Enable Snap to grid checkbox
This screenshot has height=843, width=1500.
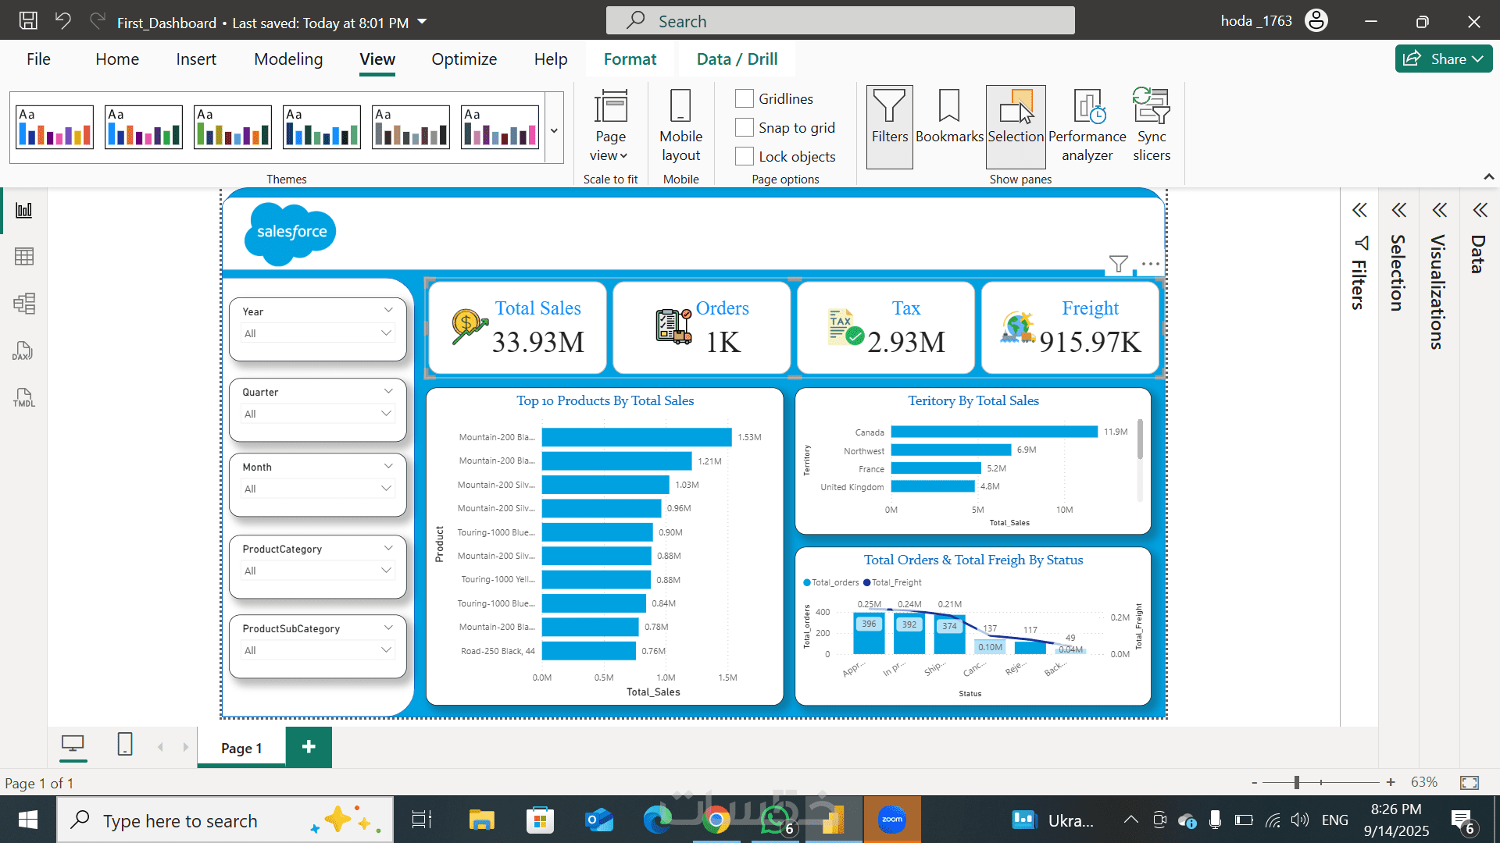tap(745, 127)
